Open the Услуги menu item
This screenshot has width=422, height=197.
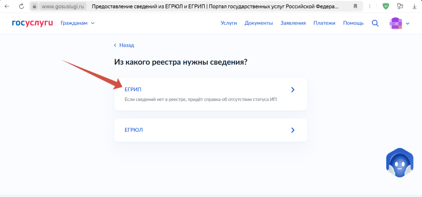point(229,23)
